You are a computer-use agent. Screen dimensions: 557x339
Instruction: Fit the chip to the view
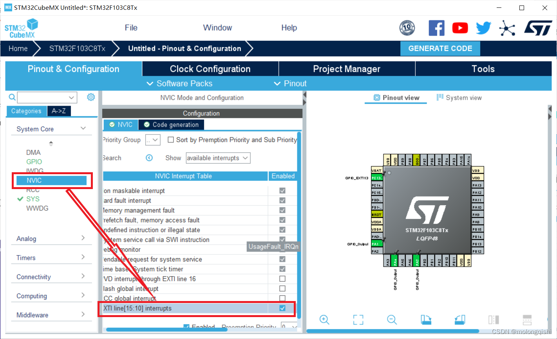point(358,319)
